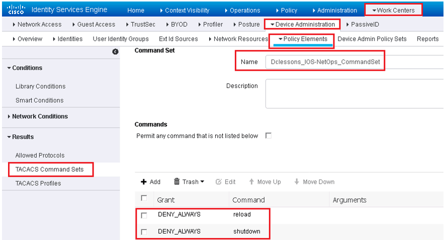This screenshot has width=445, height=240.
Task: Click the Arguments column header
Action: (349, 200)
